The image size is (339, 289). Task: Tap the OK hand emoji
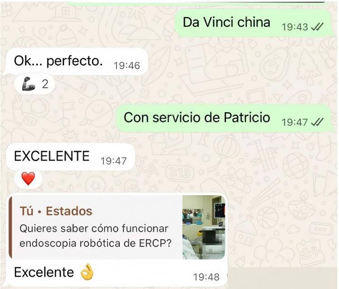(87, 272)
